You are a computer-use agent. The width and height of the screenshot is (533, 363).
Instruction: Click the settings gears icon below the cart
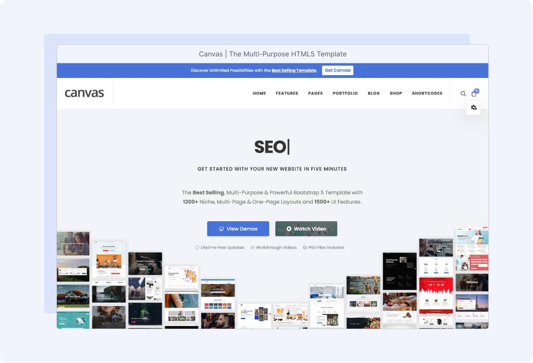tap(474, 107)
